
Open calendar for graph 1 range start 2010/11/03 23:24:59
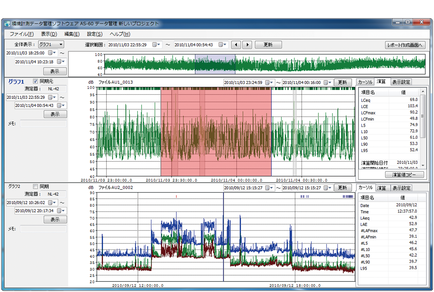[269, 82]
